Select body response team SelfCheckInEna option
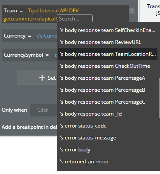The width and height of the screenshot is (160, 174). [x=108, y=30]
